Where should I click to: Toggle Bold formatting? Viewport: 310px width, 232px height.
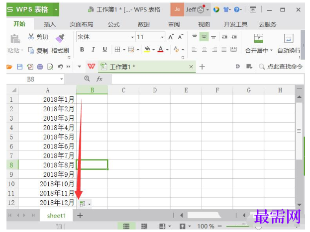(x=82, y=49)
